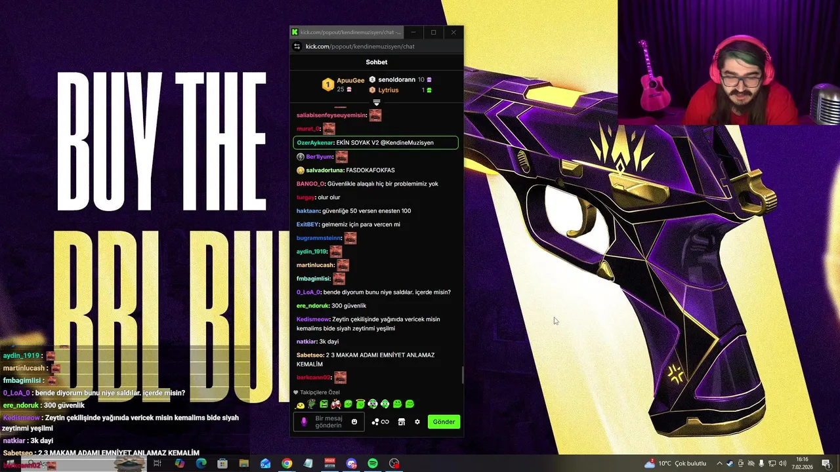
Task: Open network icon in system tray
Action: click(x=772, y=463)
